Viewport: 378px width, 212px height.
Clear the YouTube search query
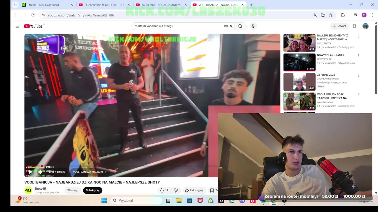point(231,26)
